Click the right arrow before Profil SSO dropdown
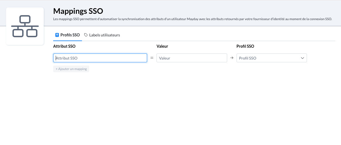This screenshot has width=341, height=145. (232, 58)
